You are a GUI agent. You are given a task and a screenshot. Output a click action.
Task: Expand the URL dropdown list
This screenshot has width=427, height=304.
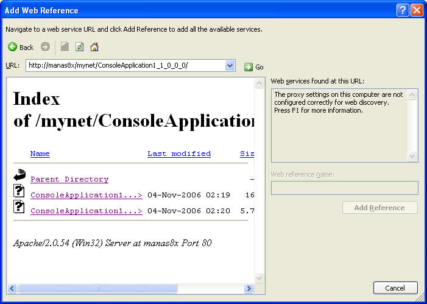point(230,66)
